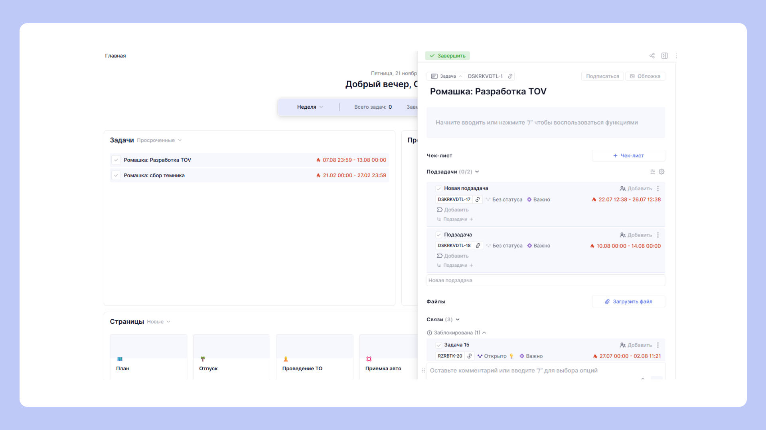Click the Новая подзадача input field
766x430 pixels.
point(545,280)
